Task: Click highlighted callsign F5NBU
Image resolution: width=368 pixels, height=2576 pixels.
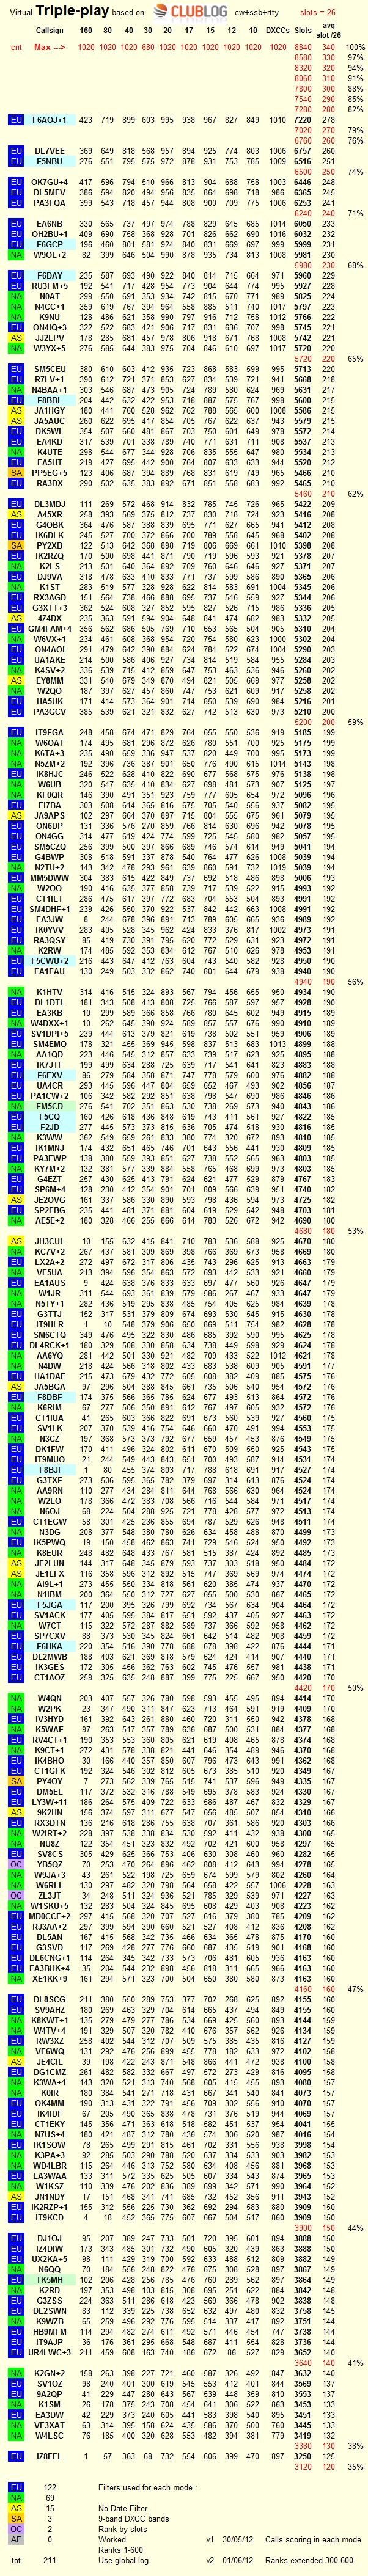Action: (49, 161)
